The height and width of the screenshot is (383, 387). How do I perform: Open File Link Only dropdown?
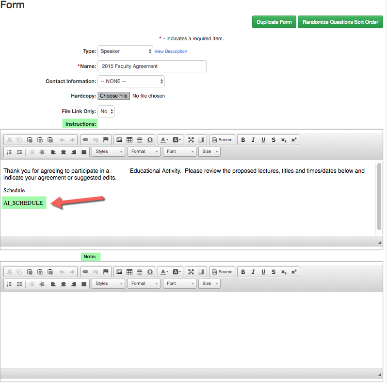pyautogui.click(x=106, y=111)
